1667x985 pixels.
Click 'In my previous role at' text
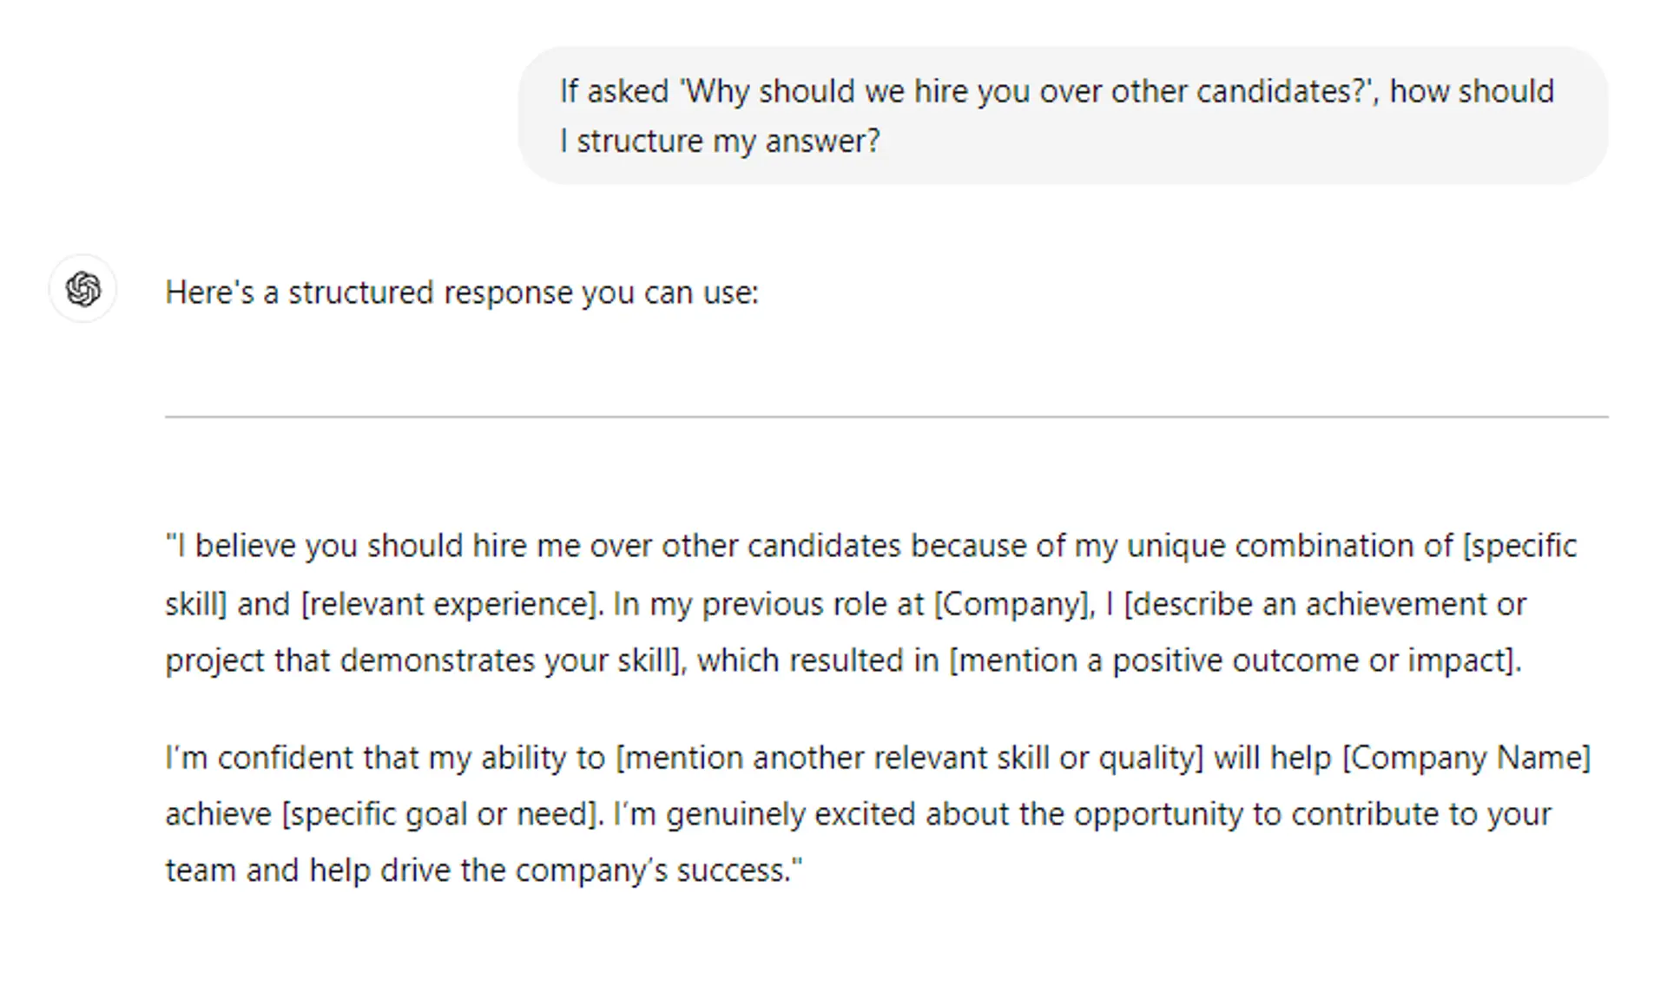point(768,604)
